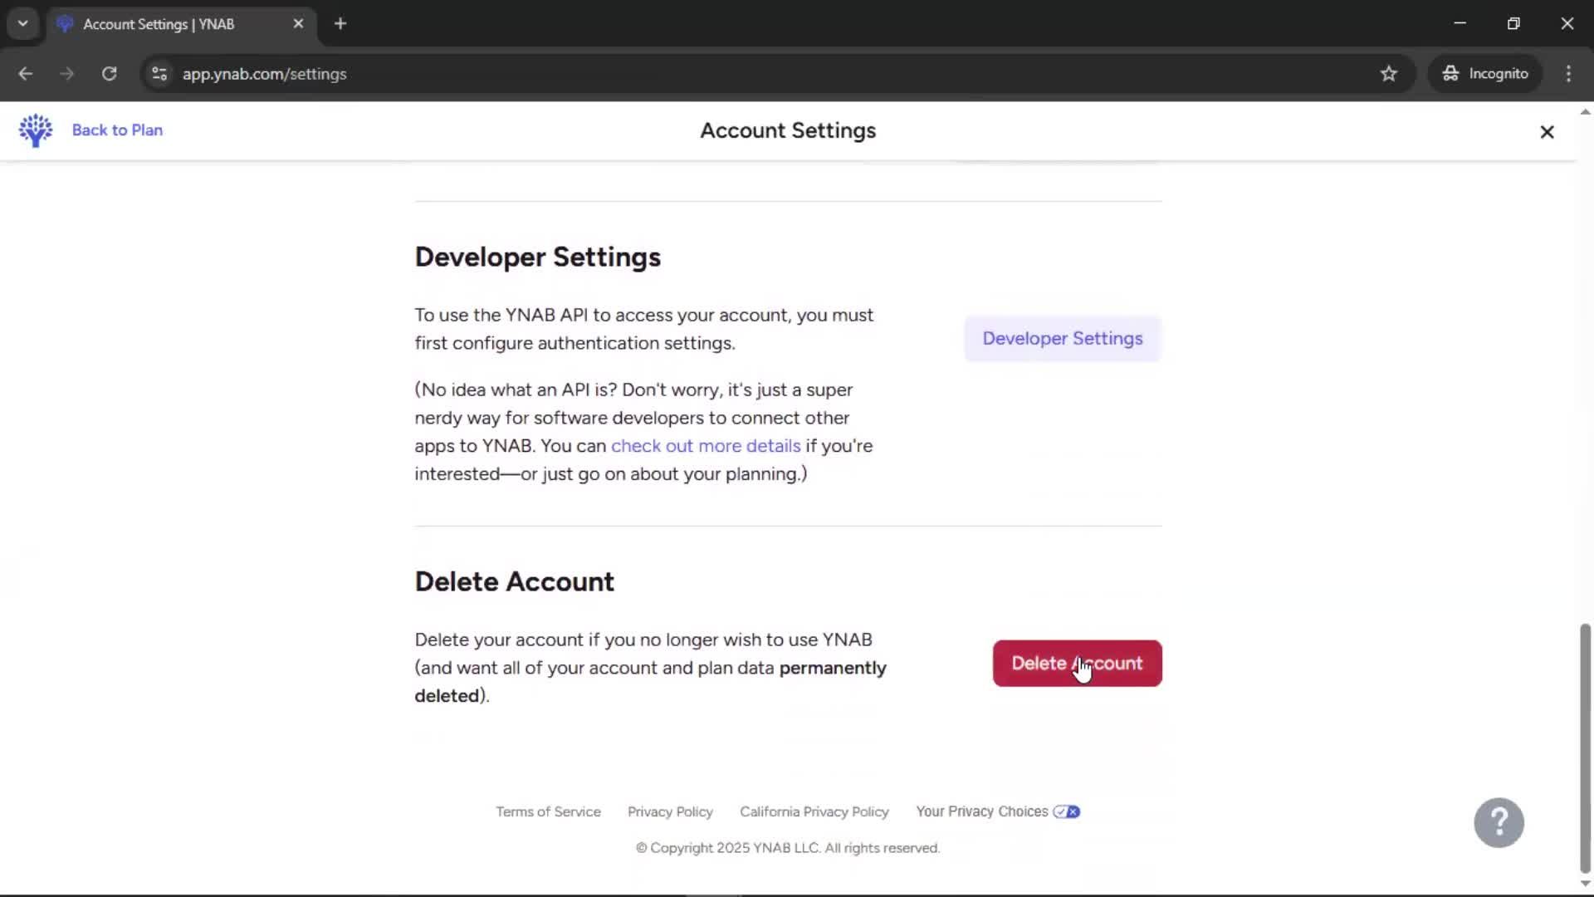This screenshot has height=897, width=1594.
Task: Open the Developer Settings button
Action: [x=1063, y=339]
